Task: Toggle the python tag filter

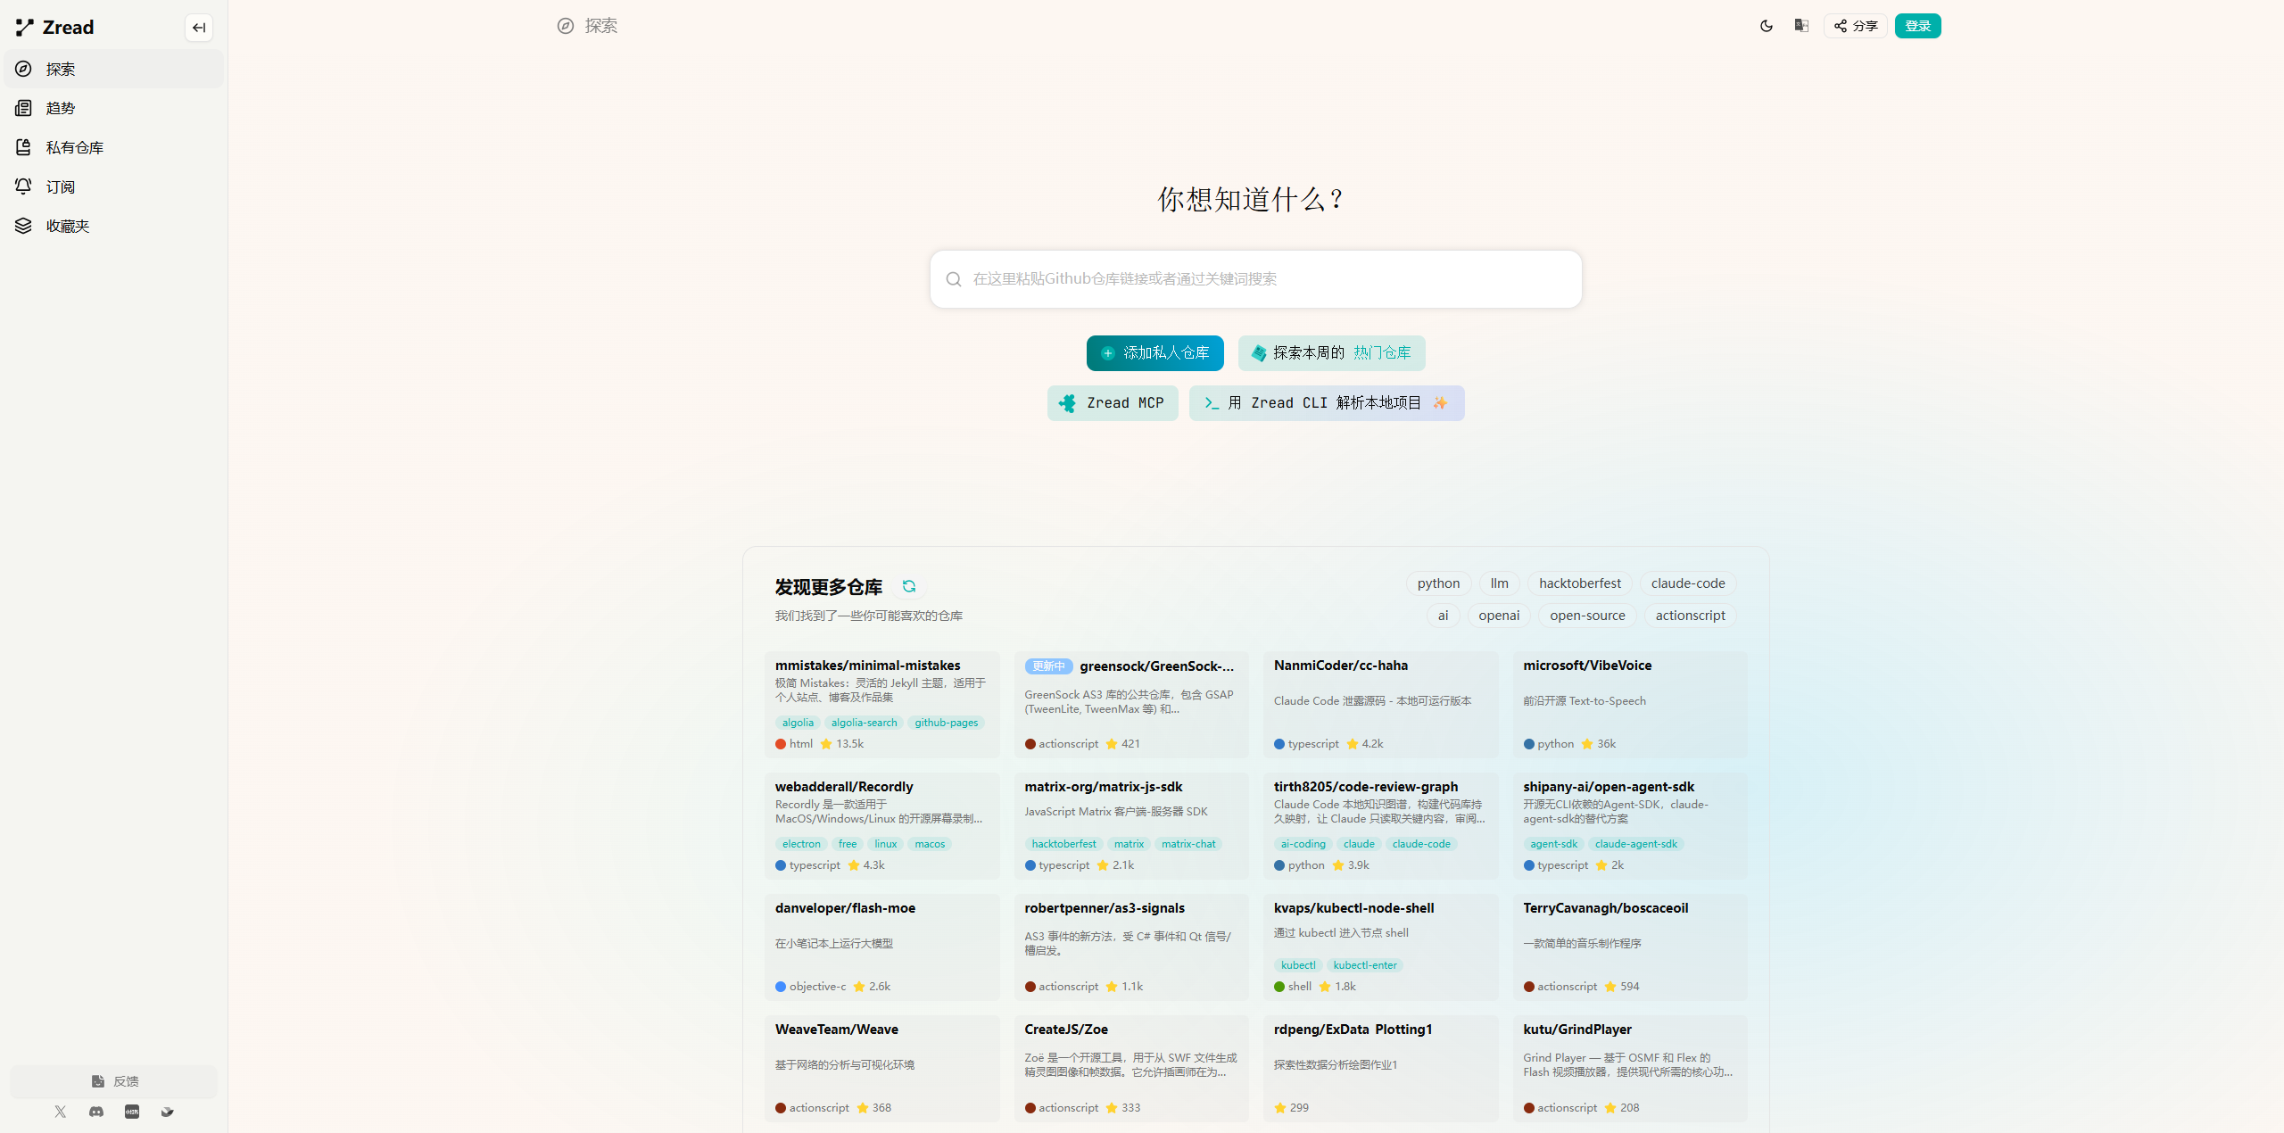Action: (x=1437, y=583)
